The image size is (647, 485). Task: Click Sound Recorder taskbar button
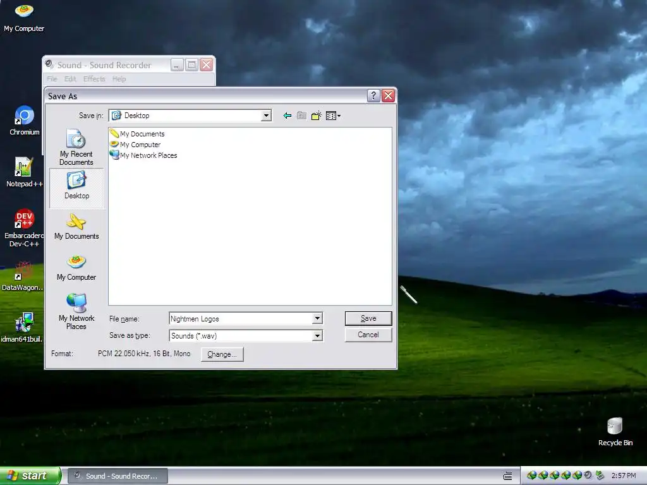pyautogui.click(x=118, y=476)
